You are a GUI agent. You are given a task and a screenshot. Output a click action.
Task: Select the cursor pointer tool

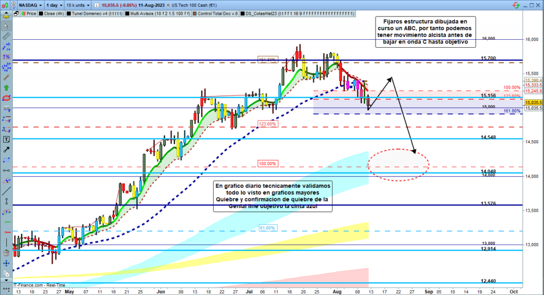(7, 26)
